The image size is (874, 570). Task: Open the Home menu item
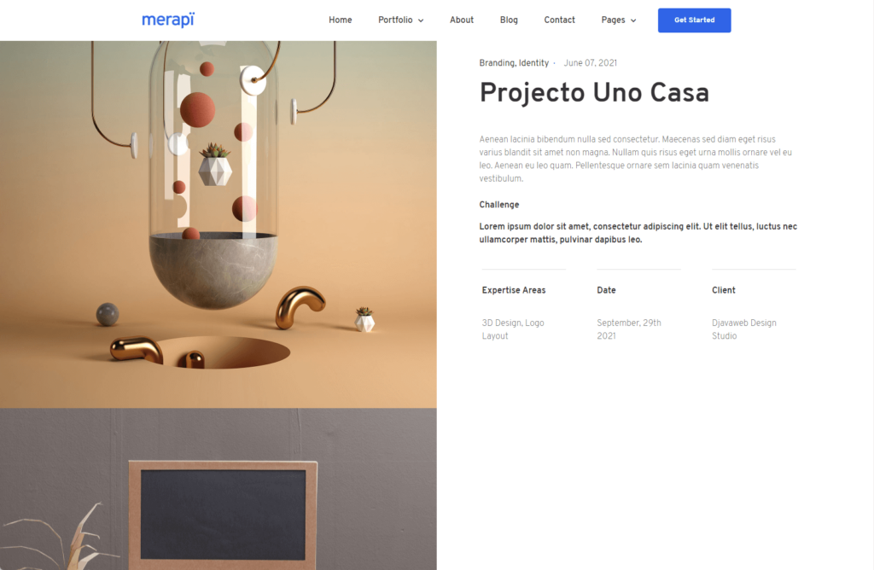(340, 20)
